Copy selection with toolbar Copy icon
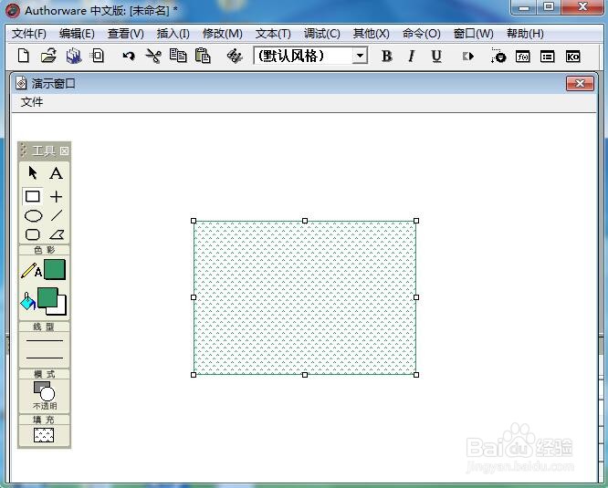 [178, 56]
